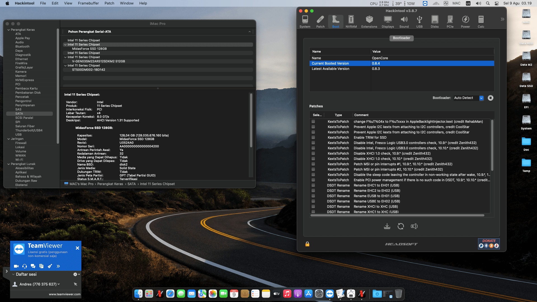Check the AppleBacklightInjector patch checkbox

(x=313, y=122)
